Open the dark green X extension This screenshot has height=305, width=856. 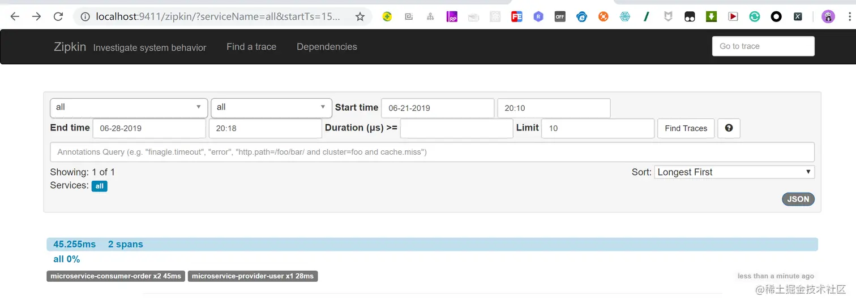point(798,17)
